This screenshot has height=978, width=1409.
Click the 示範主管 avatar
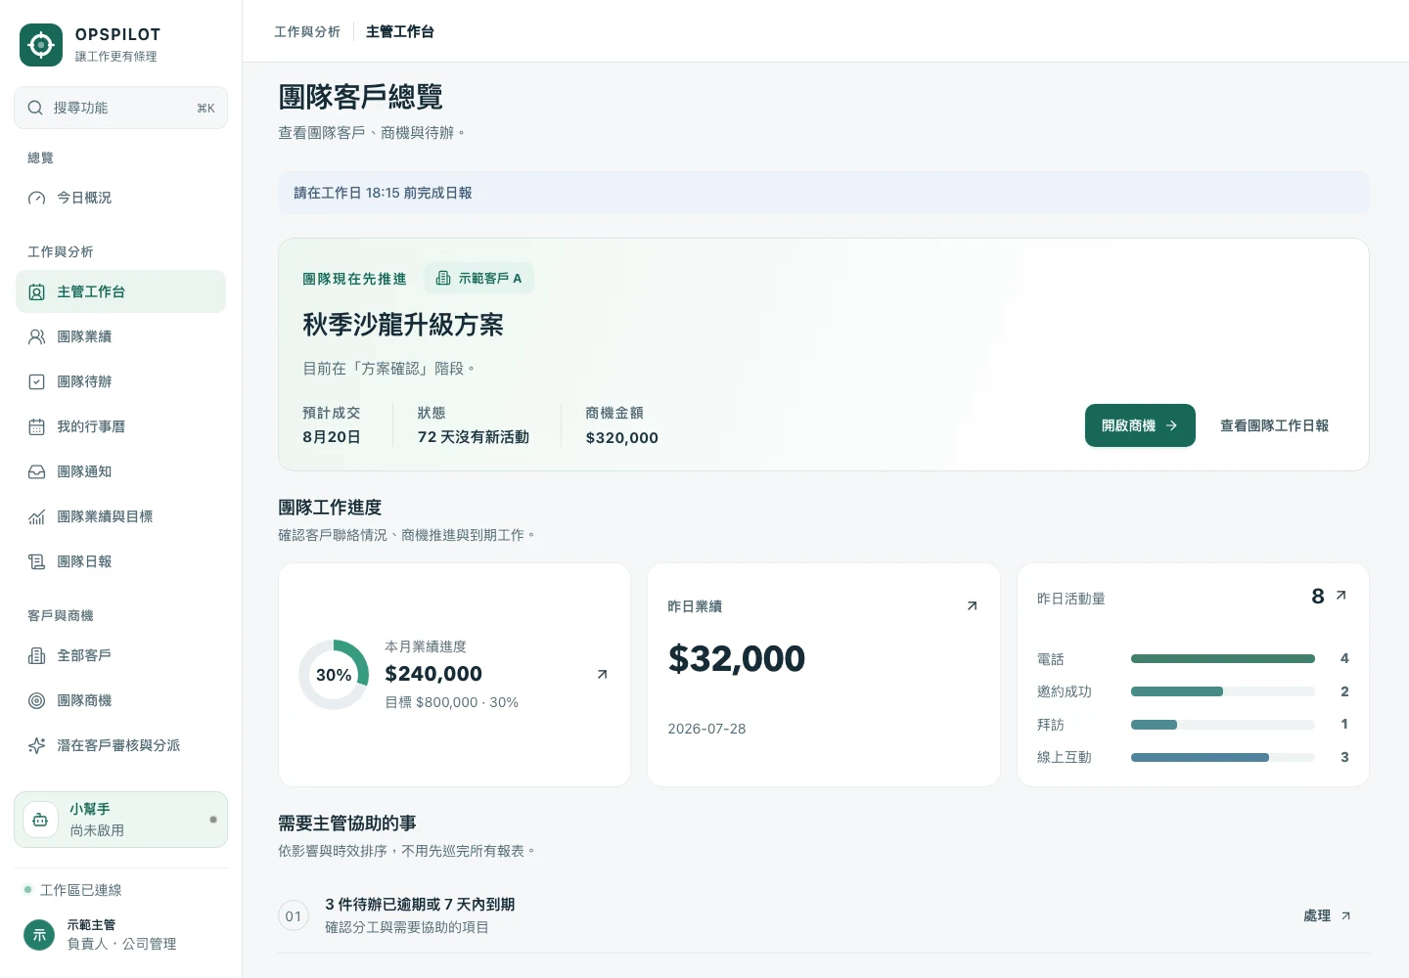(x=39, y=935)
